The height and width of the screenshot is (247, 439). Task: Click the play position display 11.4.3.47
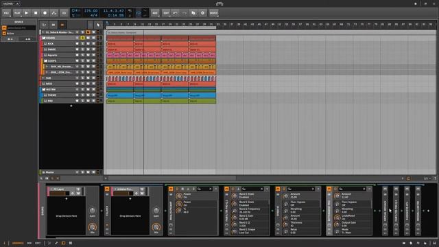click(114, 11)
